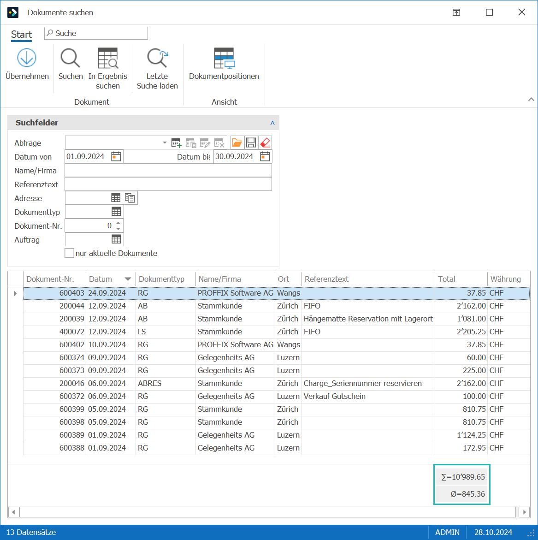The width and height of the screenshot is (538, 540).
Task: Expand the Abfrage dropdown list
Action: pyautogui.click(x=165, y=142)
